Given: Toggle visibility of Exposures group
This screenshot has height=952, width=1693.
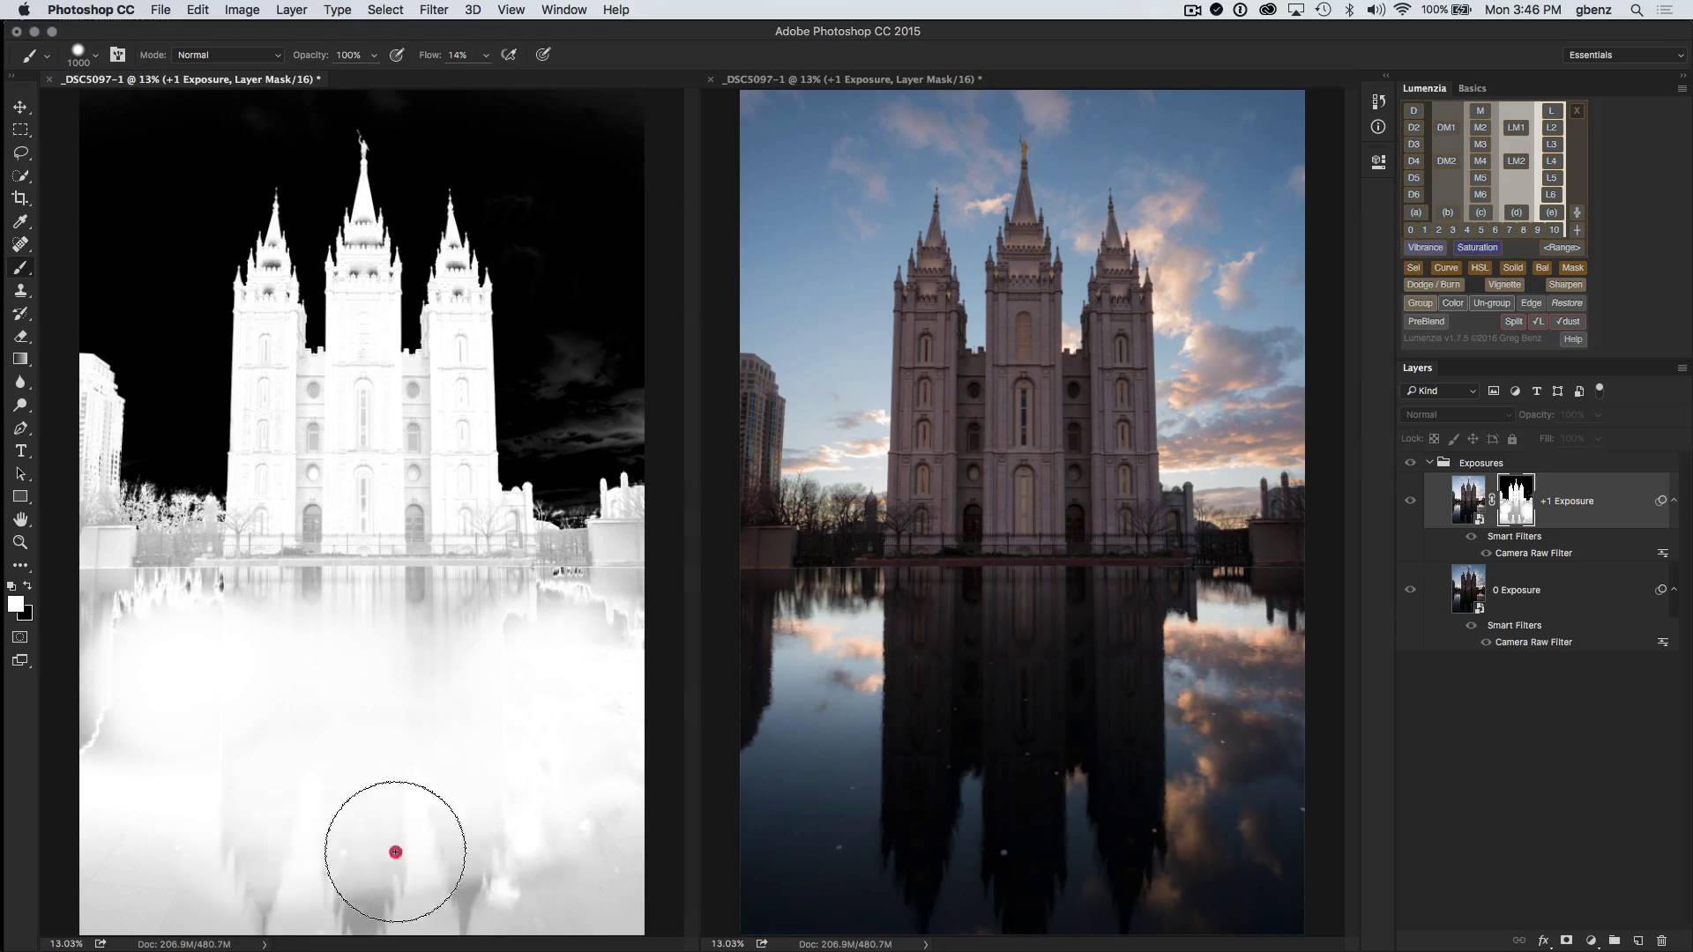Looking at the screenshot, I should coord(1411,463).
